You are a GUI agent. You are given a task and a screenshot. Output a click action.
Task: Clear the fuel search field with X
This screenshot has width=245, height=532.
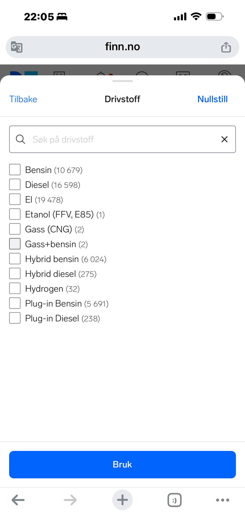(x=225, y=139)
